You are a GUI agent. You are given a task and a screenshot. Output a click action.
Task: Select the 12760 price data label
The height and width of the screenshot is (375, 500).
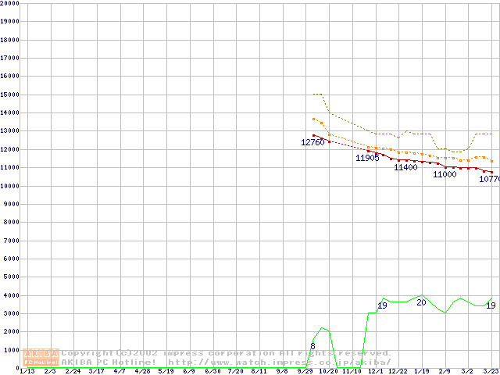coord(312,143)
